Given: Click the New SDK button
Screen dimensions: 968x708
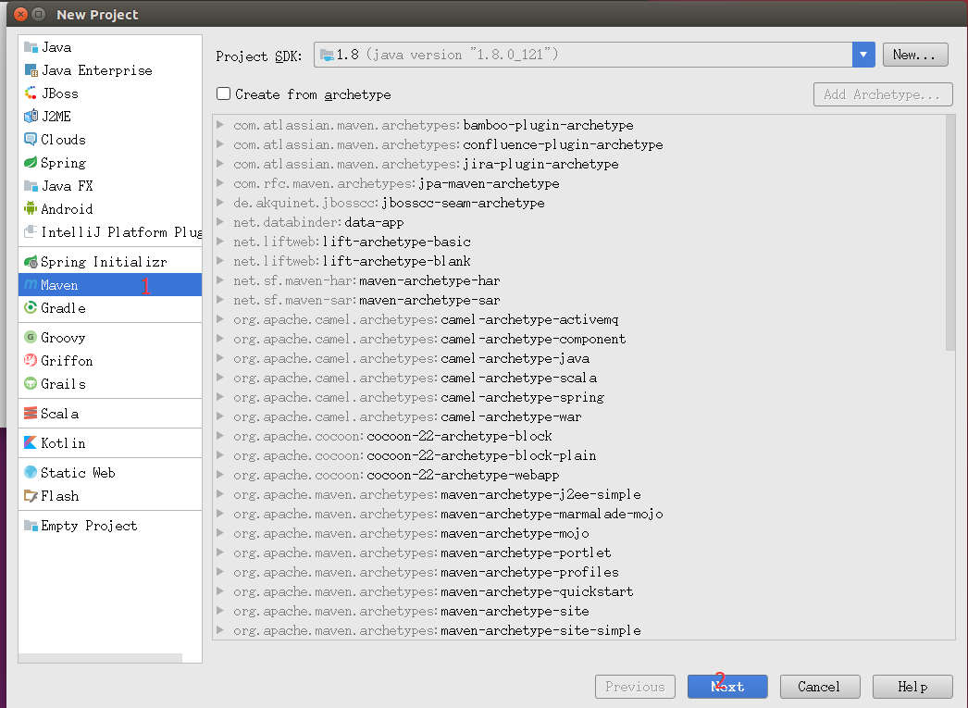Looking at the screenshot, I should point(914,54).
